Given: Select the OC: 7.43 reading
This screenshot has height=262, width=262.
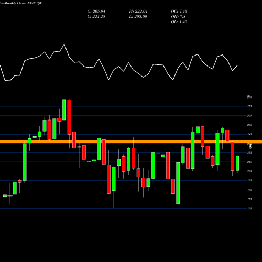Looking at the screenshot, I should tap(179, 12).
